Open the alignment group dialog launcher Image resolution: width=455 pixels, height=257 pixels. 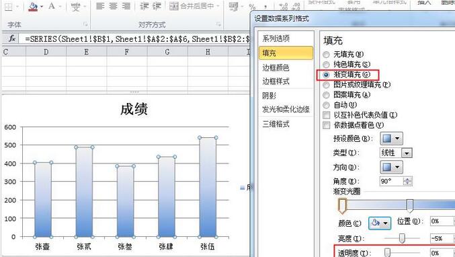[x=218, y=24]
